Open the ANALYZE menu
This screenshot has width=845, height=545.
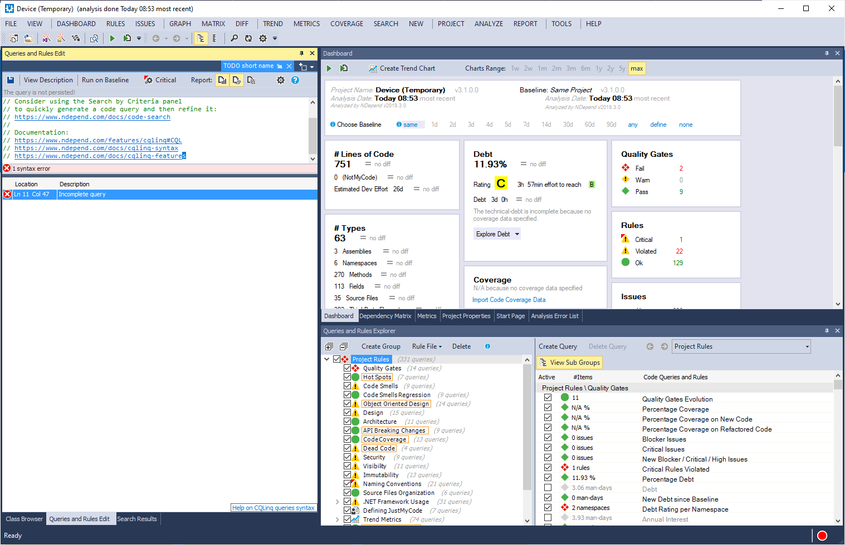point(489,24)
